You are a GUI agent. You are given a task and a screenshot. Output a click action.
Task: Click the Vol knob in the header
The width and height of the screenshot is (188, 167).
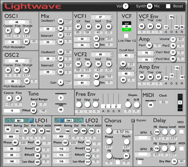(125, 6)
